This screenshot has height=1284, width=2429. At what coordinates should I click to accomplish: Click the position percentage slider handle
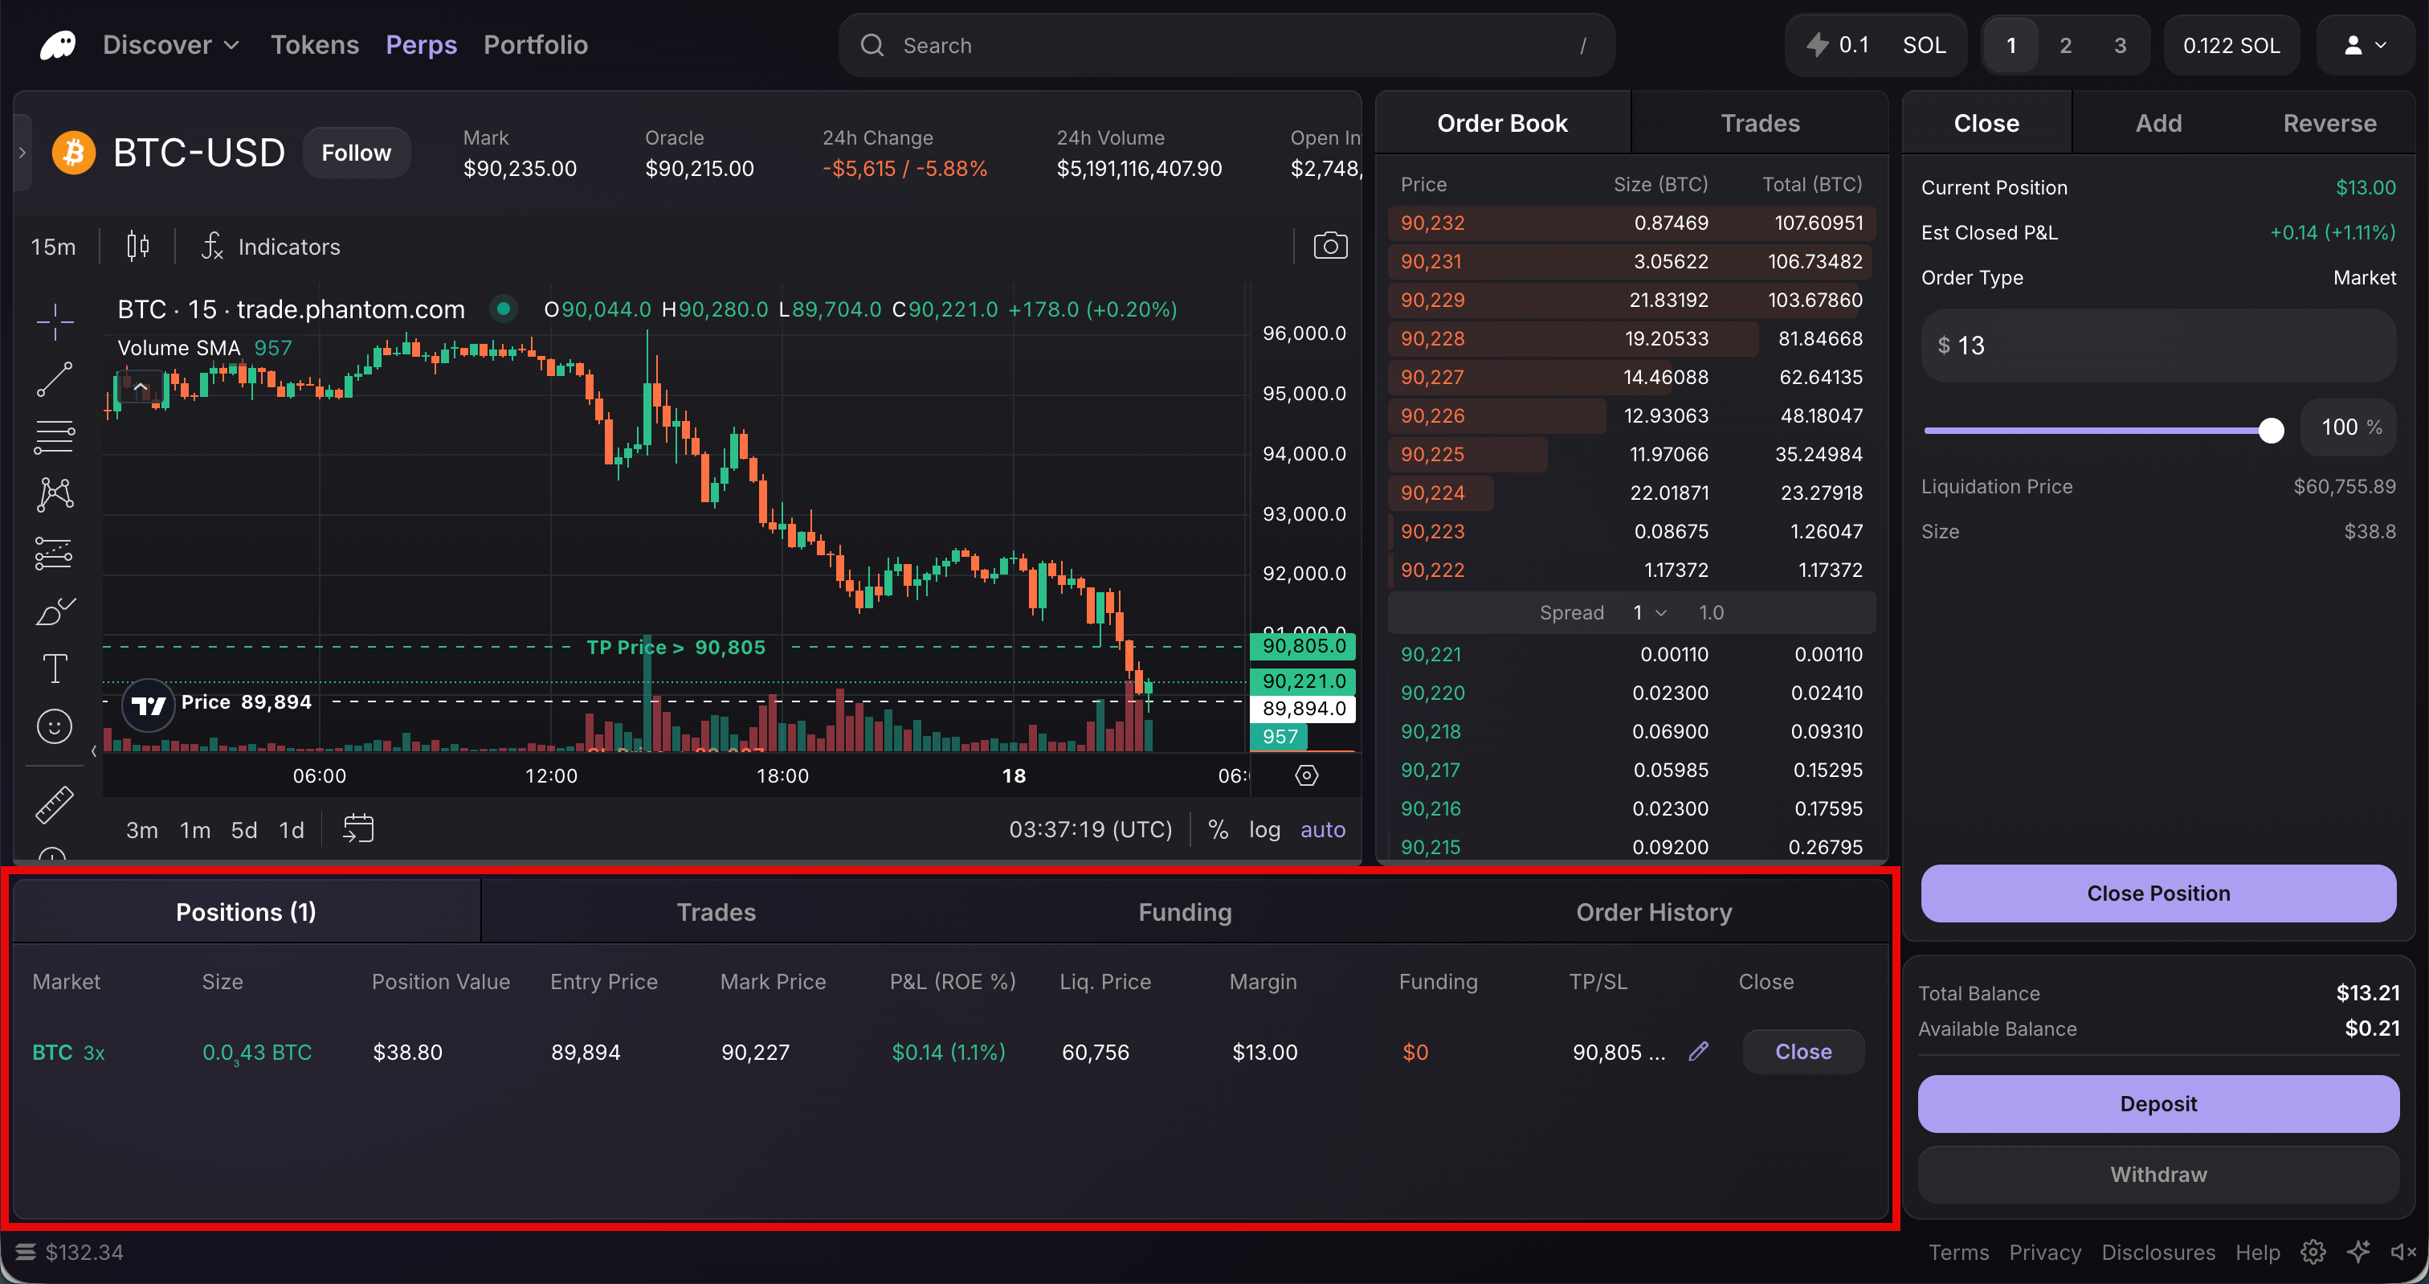tap(2271, 430)
